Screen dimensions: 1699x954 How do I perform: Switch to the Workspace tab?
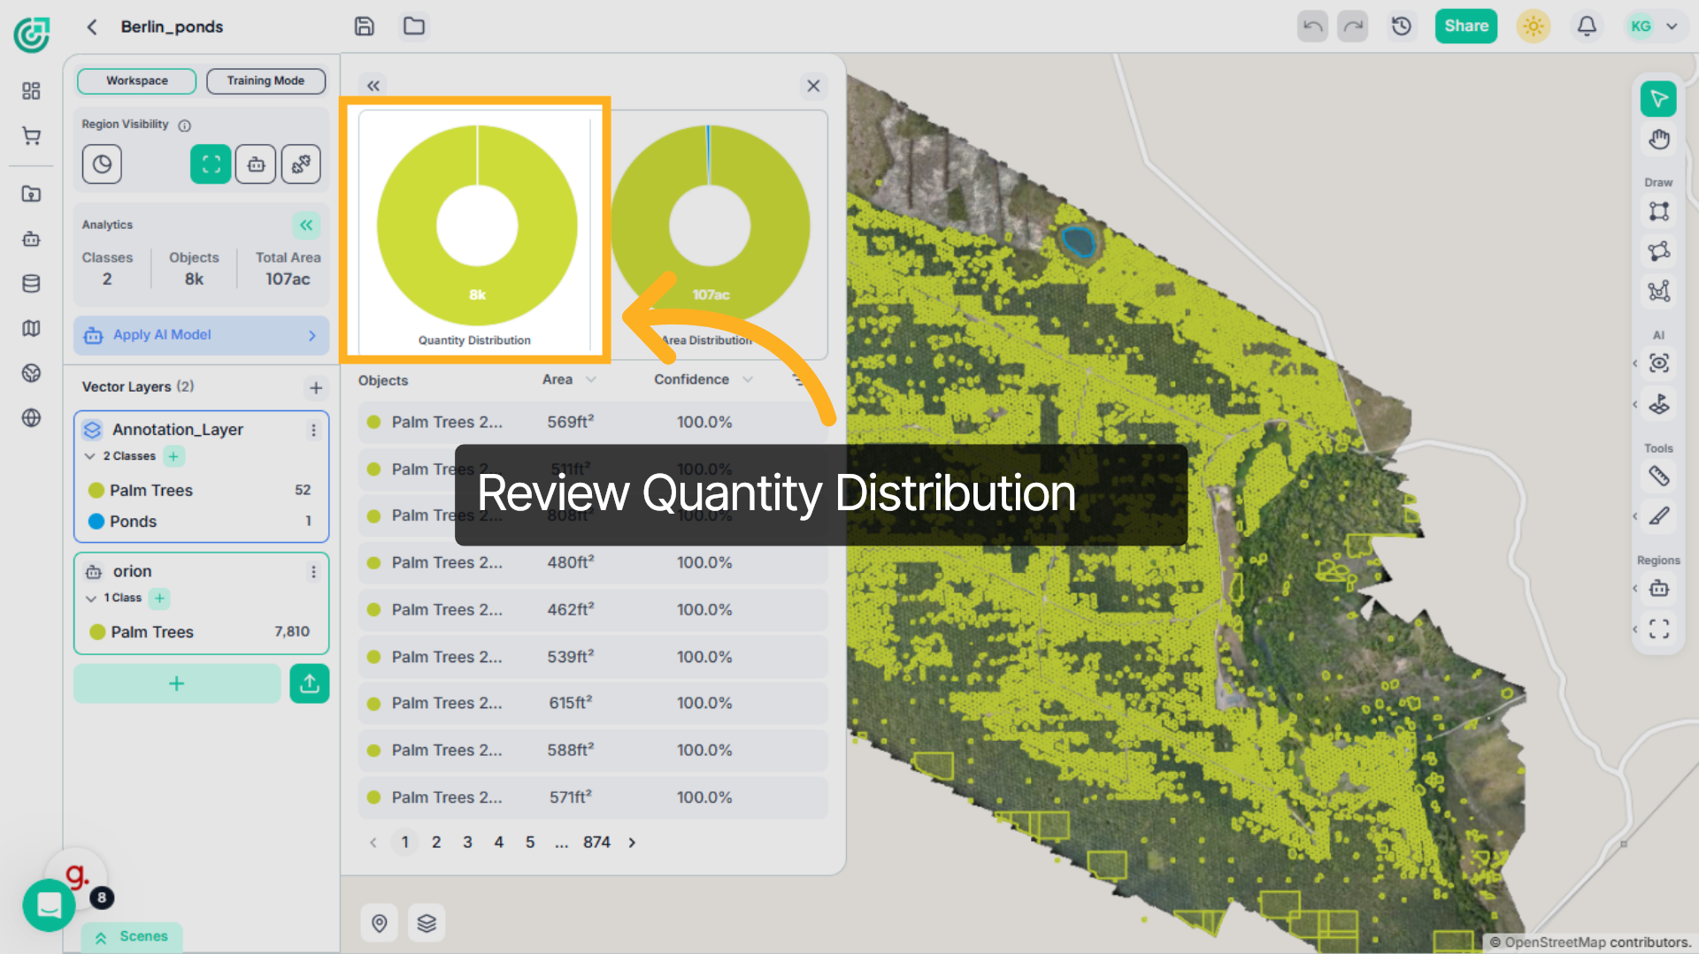137,80
